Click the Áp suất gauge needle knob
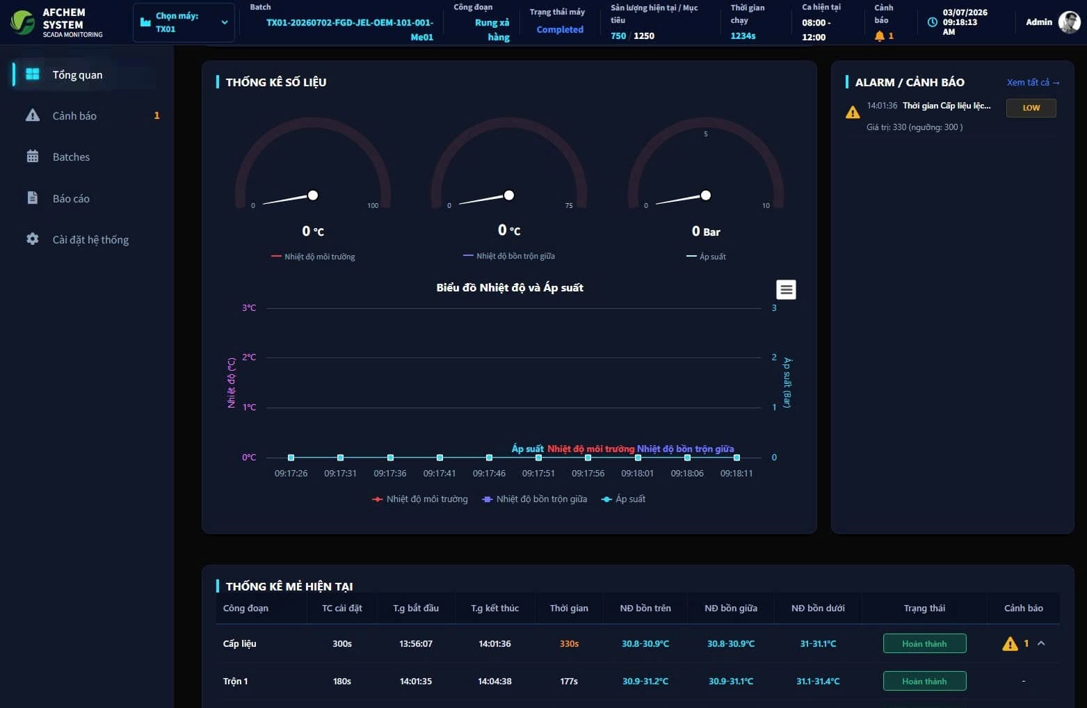 (x=706, y=195)
